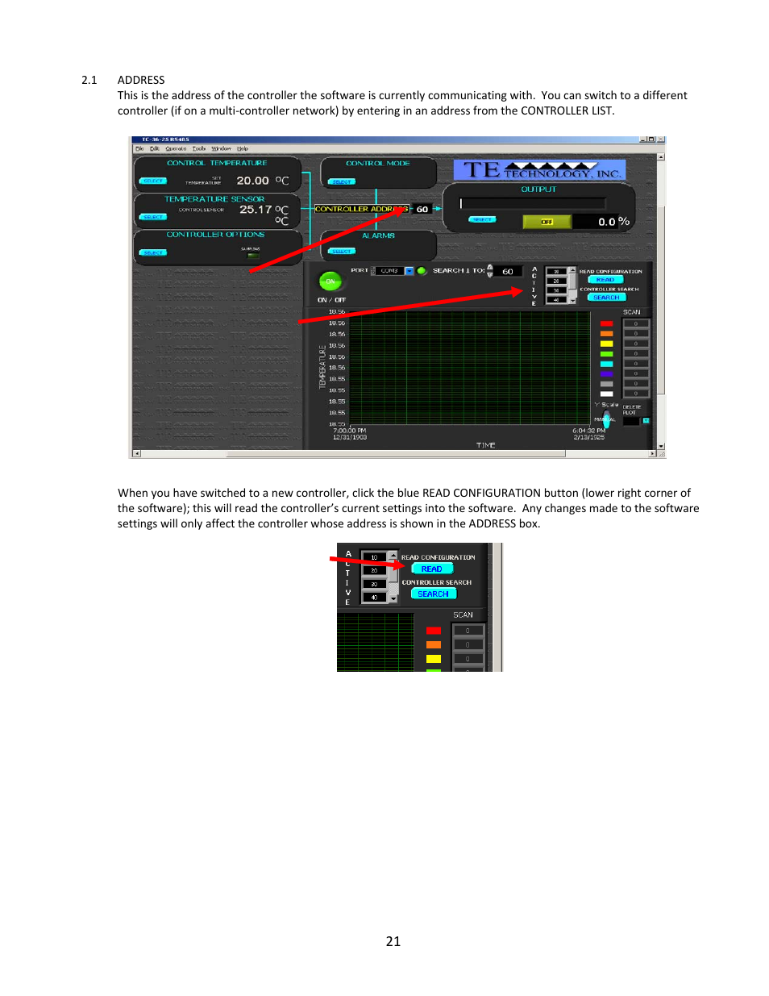Click SELECT under Control Temperature
Image resolution: width=769 pixels, height=996 pixels.
tap(153, 181)
